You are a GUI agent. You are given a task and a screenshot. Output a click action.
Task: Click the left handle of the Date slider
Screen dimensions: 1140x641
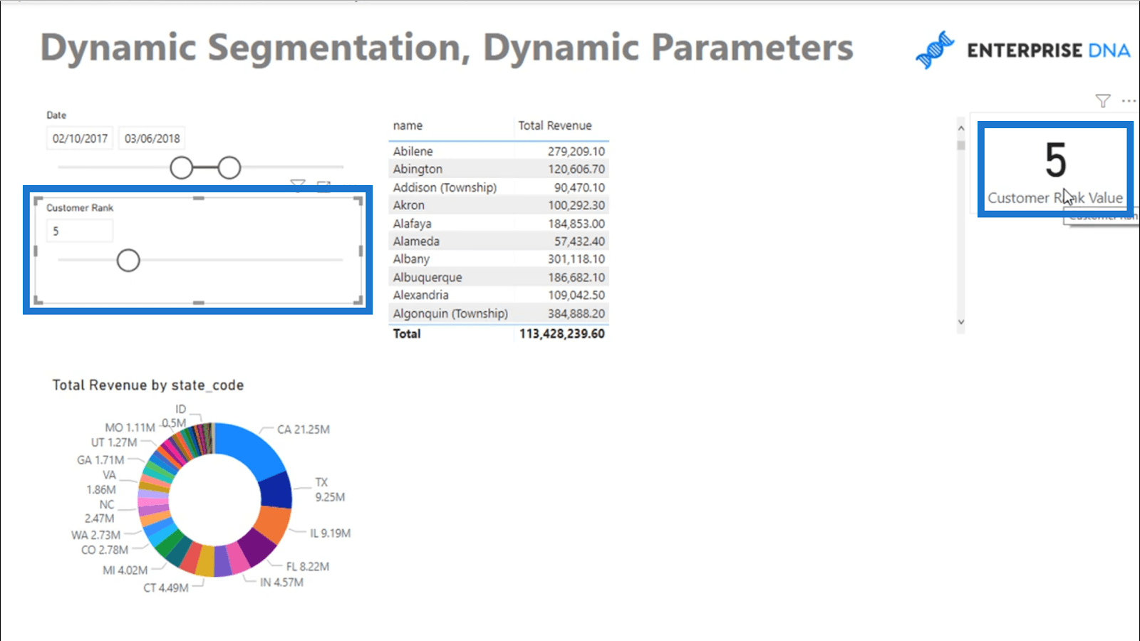[x=182, y=168]
